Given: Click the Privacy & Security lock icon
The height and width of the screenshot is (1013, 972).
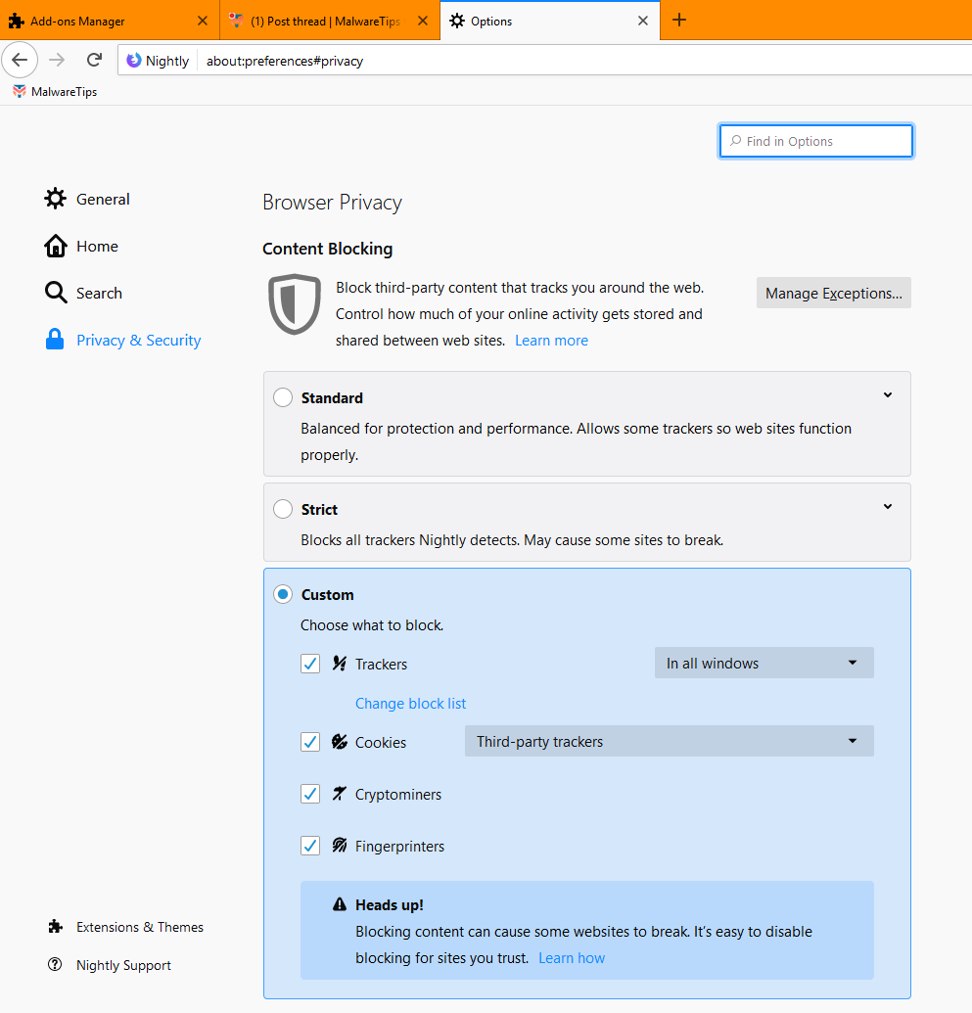Looking at the screenshot, I should click(56, 340).
